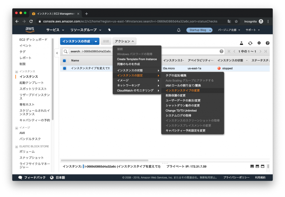Screen dimensions: 285x197
Task: Click the globe language icon
Action: pyautogui.click(x=52, y=177)
